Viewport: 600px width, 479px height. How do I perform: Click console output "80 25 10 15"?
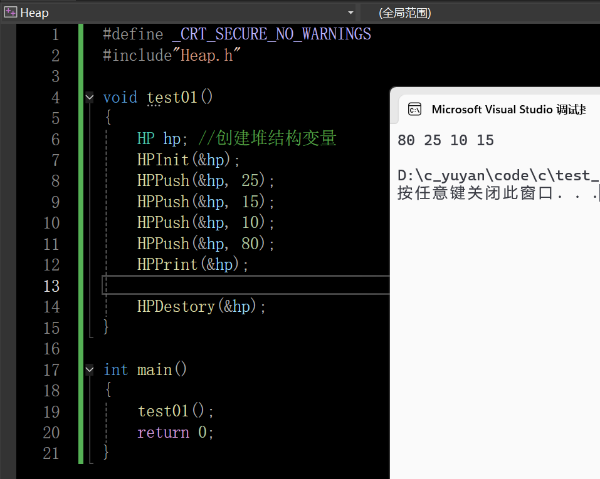446,140
